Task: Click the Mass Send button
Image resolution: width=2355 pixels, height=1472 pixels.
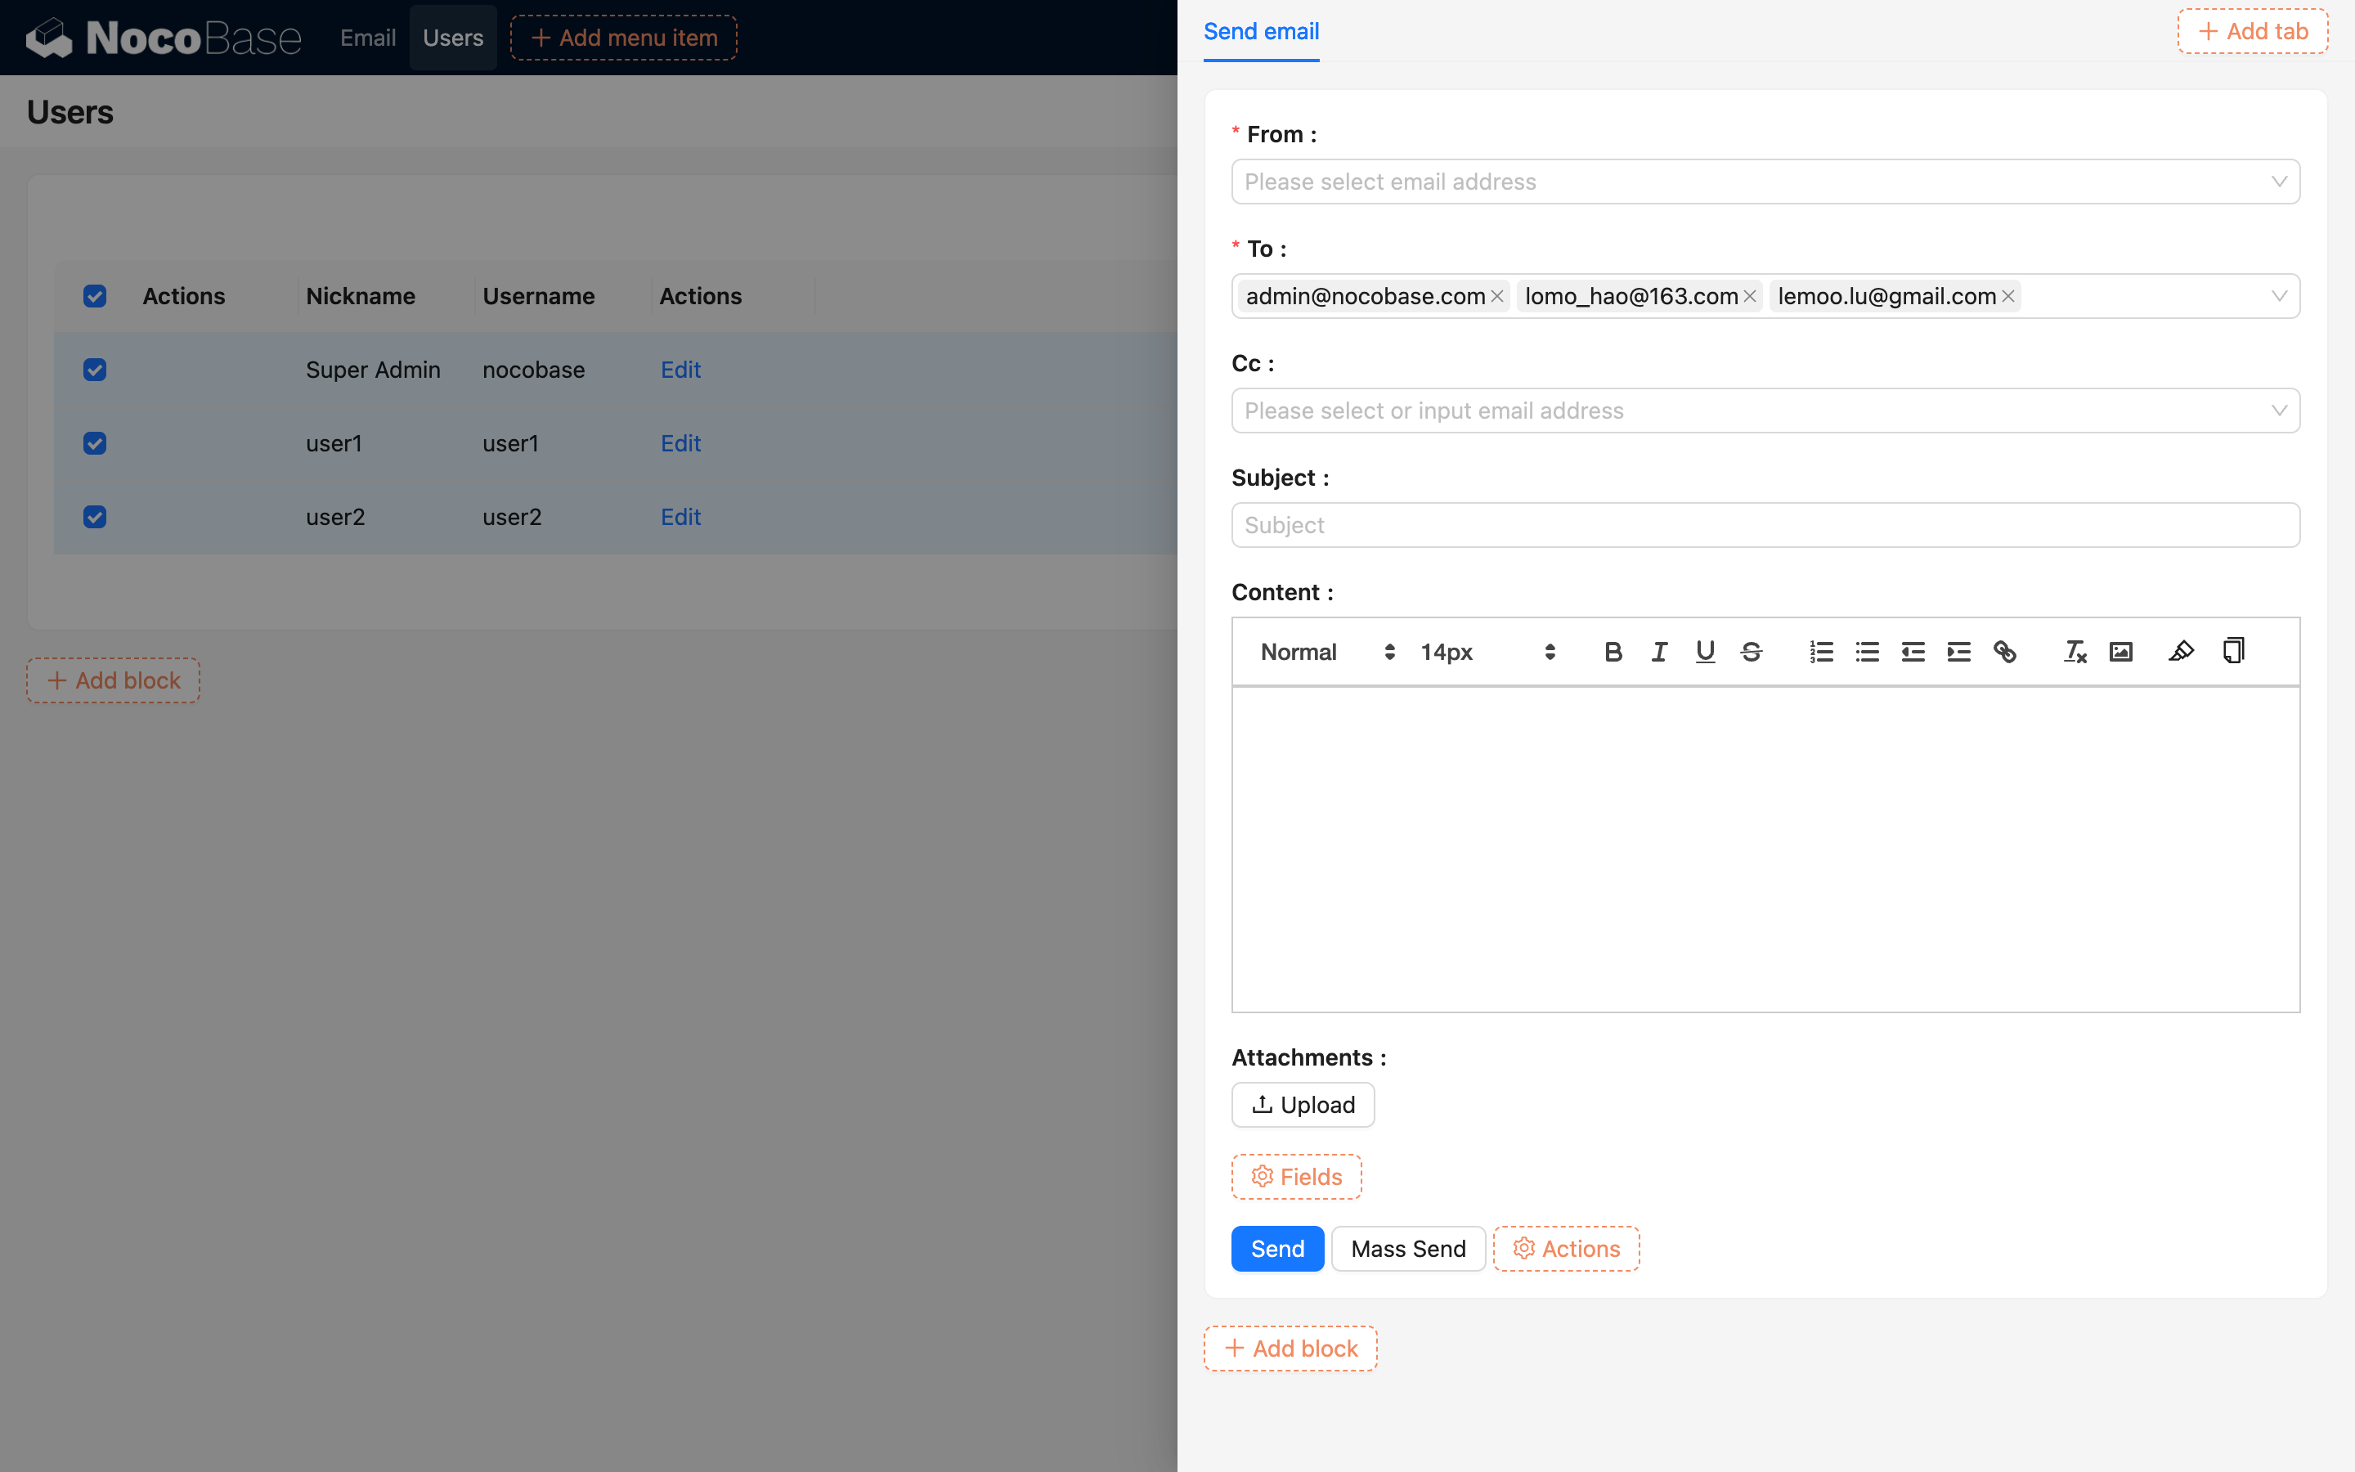Action: coord(1407,1248)
